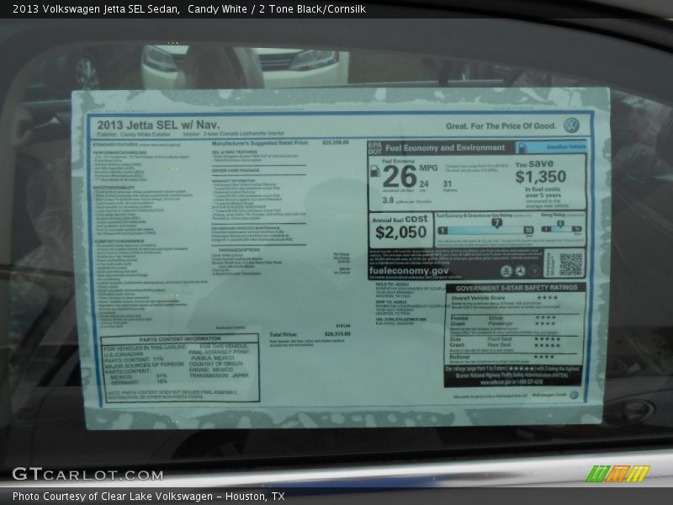Click the Volkswagen logo on sticker header
This screenshot has height=505, width=673.
(x=572, y=125)
